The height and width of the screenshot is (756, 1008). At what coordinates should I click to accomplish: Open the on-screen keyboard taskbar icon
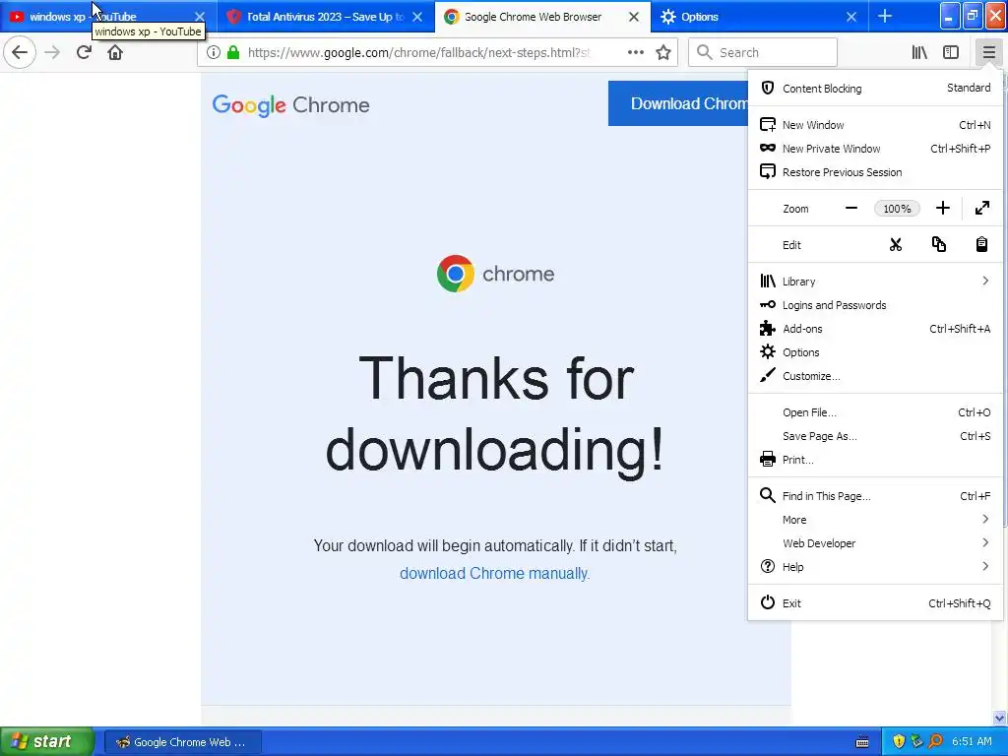click(862, 742)
